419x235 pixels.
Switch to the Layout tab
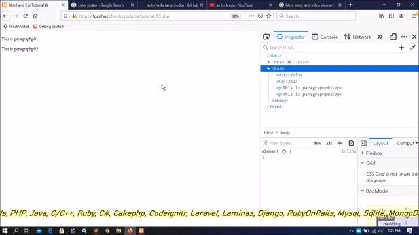pos(380,144)
